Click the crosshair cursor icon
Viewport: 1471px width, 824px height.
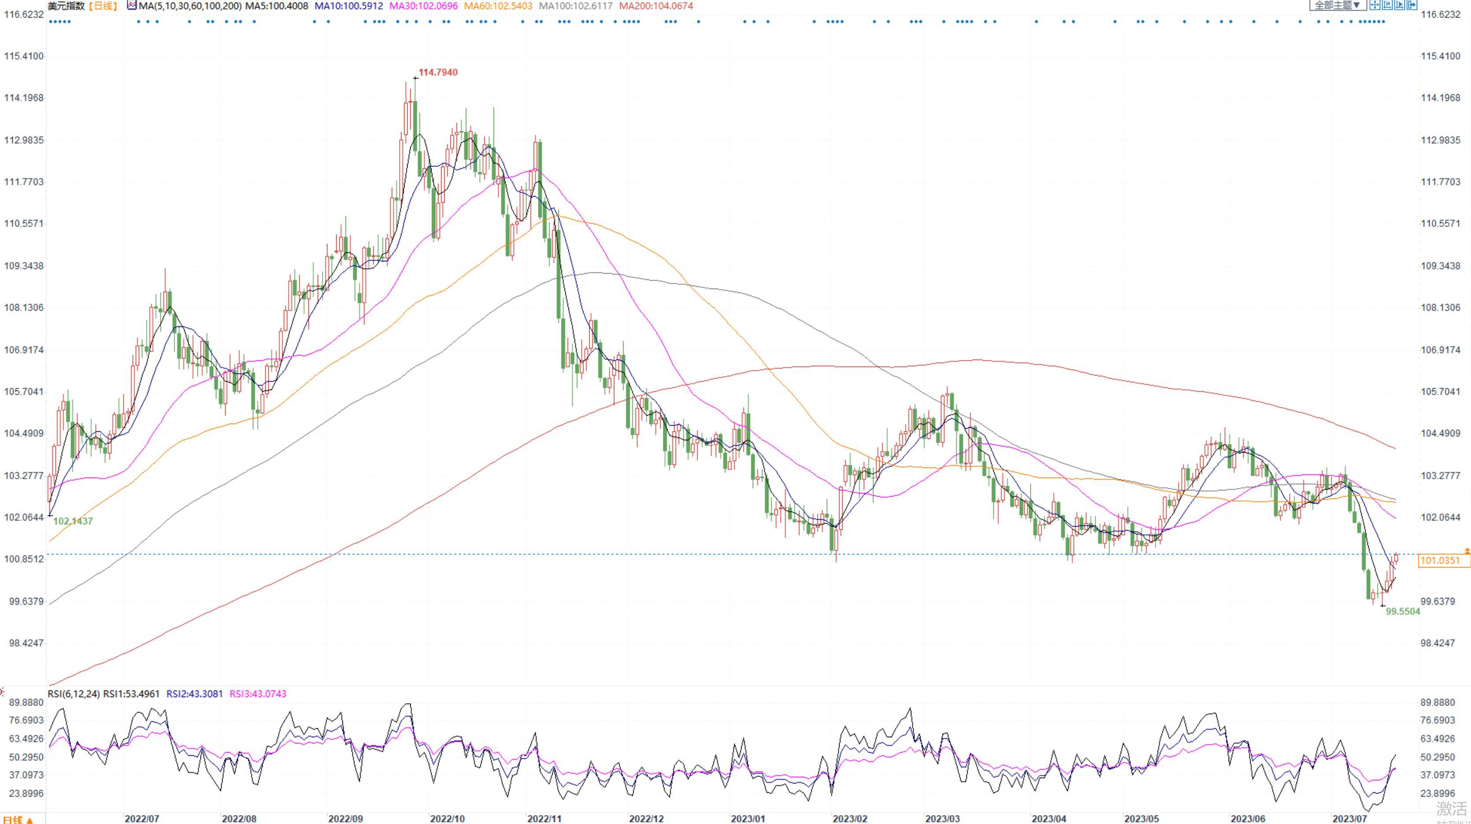[1375, 5]
